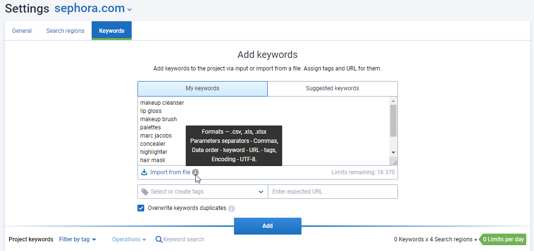Click the Keyword search field
This screenshot has height=251, width=534.
point(184,239)
